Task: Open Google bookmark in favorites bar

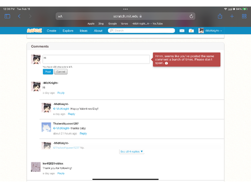Action: tap(112, 23)
